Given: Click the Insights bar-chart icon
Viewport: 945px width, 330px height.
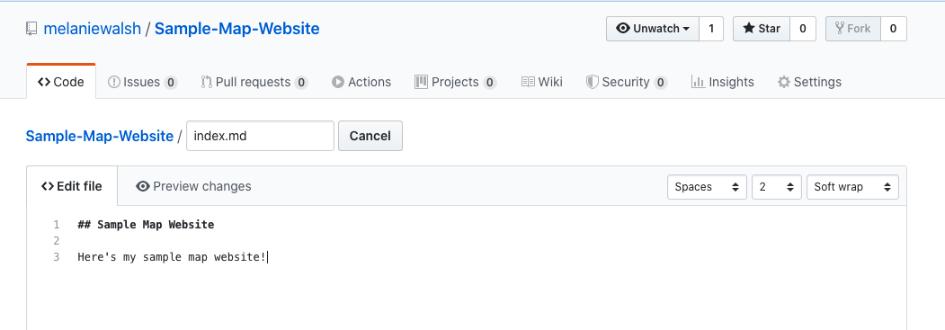Looking at the screenshot, I should pos(698,82).
